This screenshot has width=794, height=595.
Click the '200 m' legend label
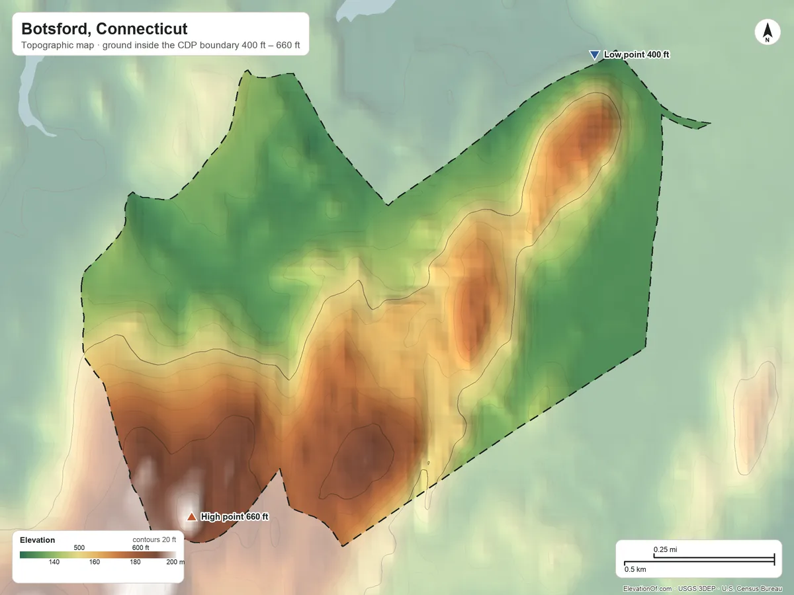(x=176, y=562)
